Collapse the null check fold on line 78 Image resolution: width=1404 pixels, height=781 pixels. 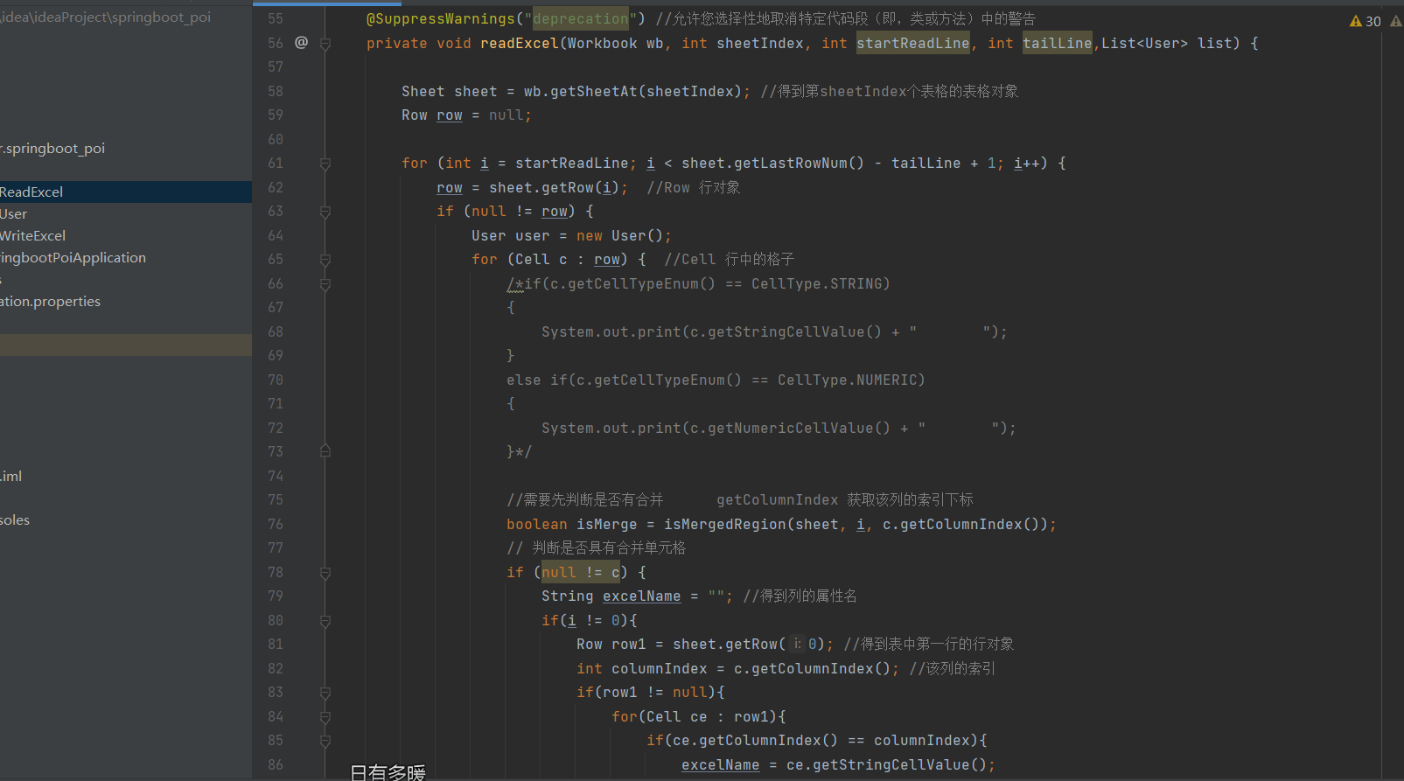(325, 573)
